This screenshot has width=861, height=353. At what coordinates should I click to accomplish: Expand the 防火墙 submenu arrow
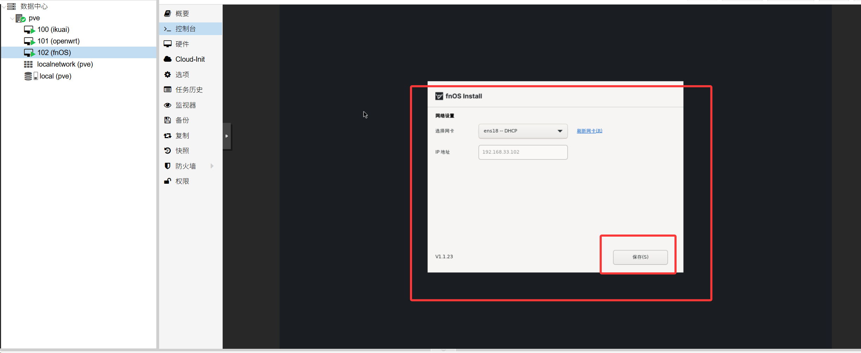tap(212, 166)
